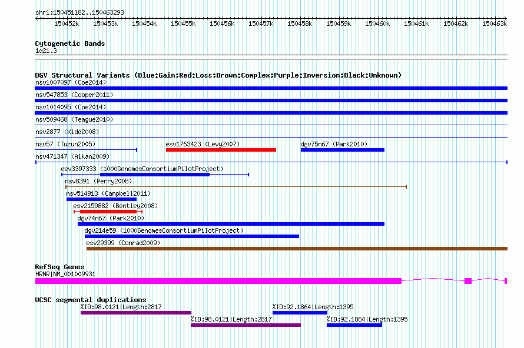This screenshot has height=348, width=524.
Task: Click esv29399 (Conrad2009) brown complex bar
Action: [x=297, y=249]
